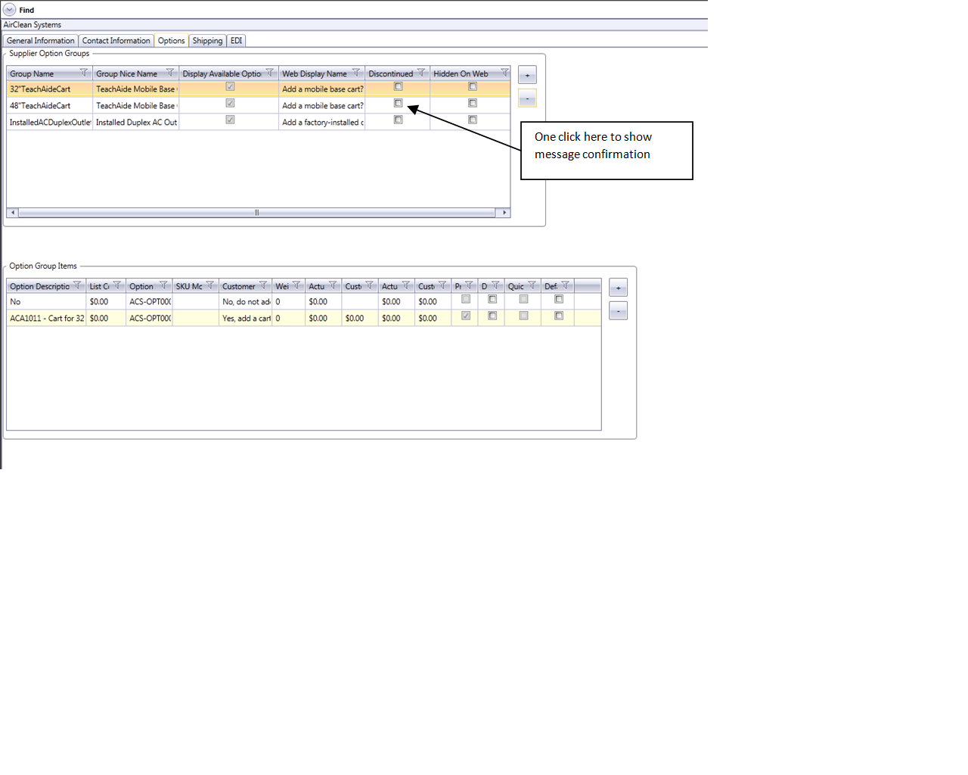This screenshot has width=968, height=775.
Task: Click Add a factory-installed web display cell
Action: point(322,123)
